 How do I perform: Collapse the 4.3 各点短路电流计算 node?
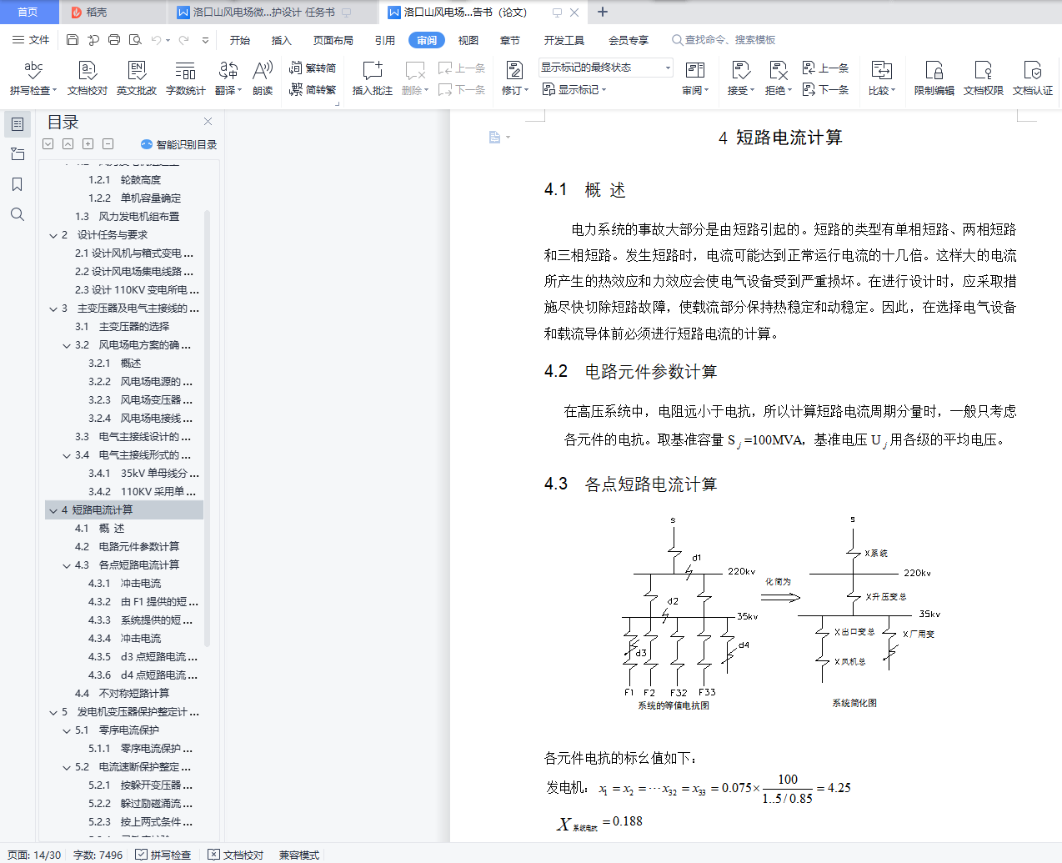point(67,565)
